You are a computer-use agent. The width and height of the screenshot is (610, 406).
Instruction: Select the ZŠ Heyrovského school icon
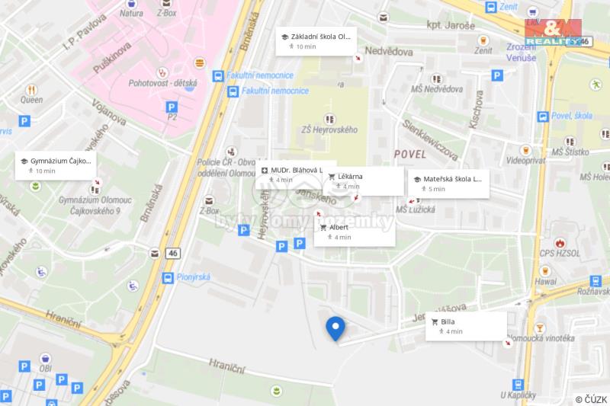click(x=329, y=119)
